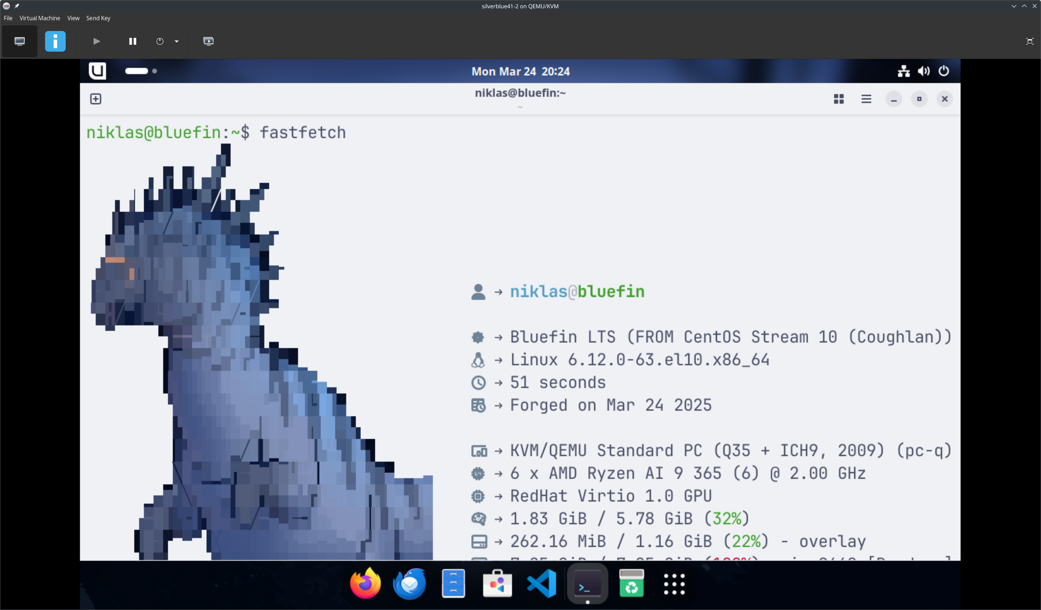The height and width of the screenshot is (610, 1041).
Task: Launch Thunderbird mail from the dock
Action: 409,583
